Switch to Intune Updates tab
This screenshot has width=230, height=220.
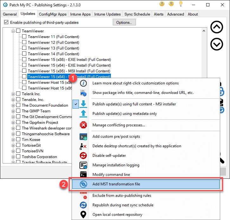107,14
